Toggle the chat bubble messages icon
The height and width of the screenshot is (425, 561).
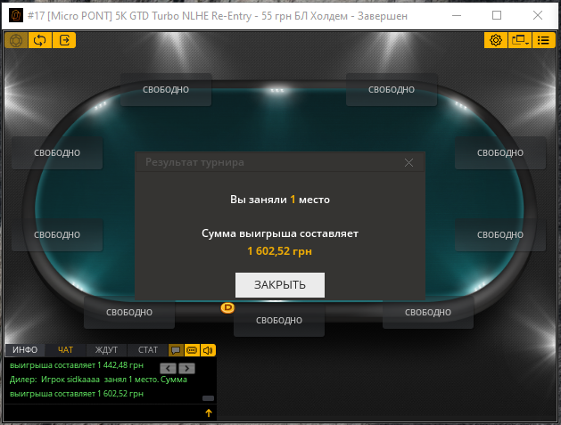[x=176, y=350]
